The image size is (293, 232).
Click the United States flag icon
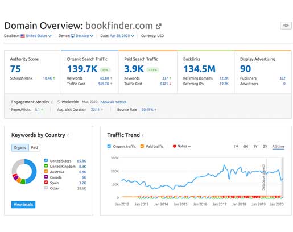point(23,36)
